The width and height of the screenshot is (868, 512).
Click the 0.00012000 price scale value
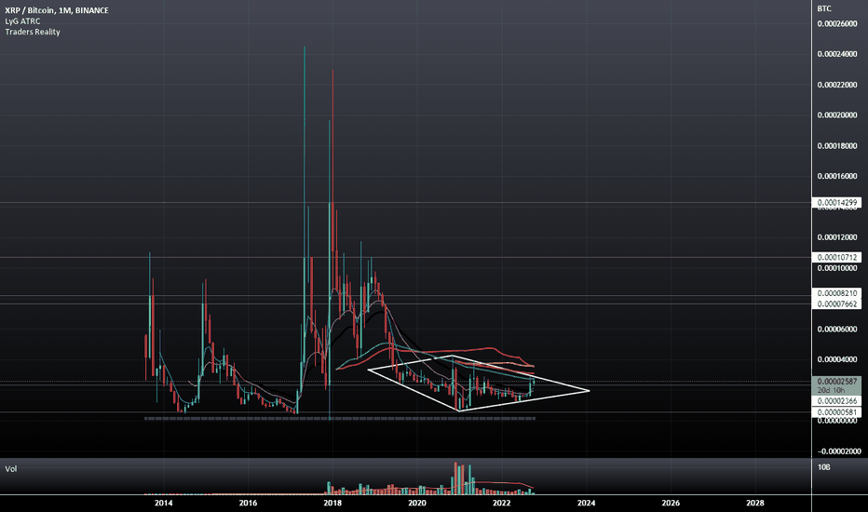click(x=837, y=237)
